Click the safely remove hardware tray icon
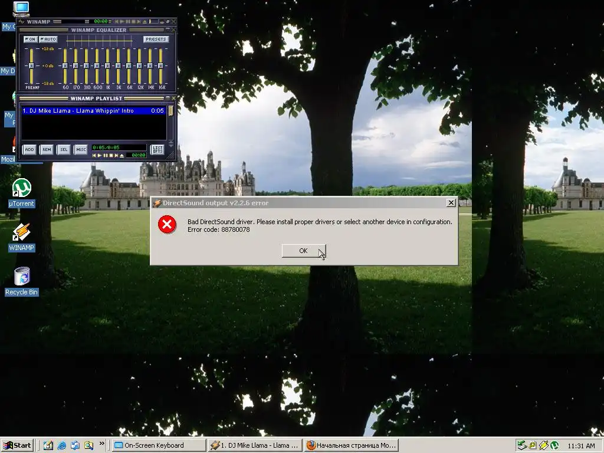Viewport: 604px width, 453px height. coord(521,445)
